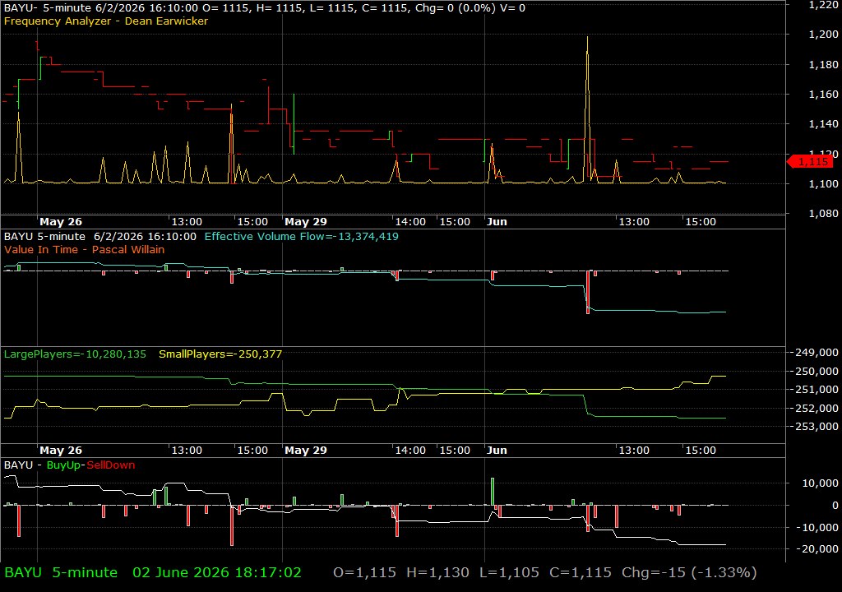Screen dimensions: 842x592
Task: Click the -20,000 SellDown axis label
Action: coord(818,549)
